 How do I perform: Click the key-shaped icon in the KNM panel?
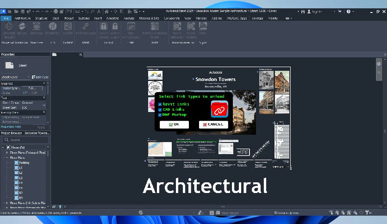[x=85, y=26]
